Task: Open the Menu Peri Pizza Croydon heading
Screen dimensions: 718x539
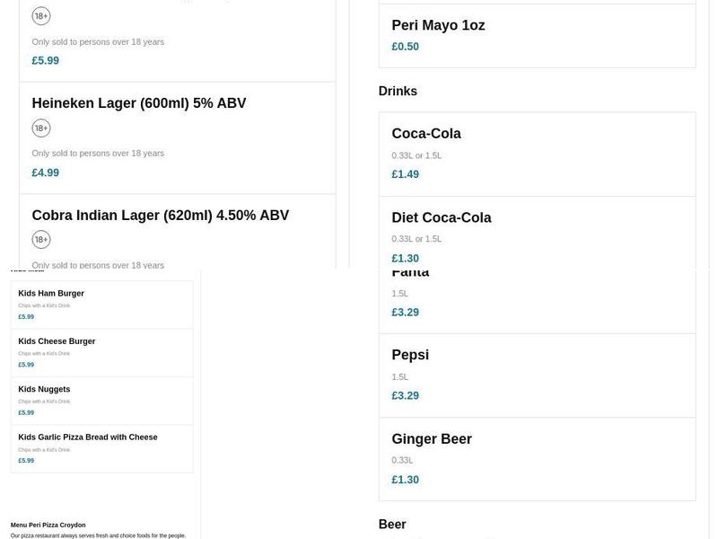Action: 48,525
